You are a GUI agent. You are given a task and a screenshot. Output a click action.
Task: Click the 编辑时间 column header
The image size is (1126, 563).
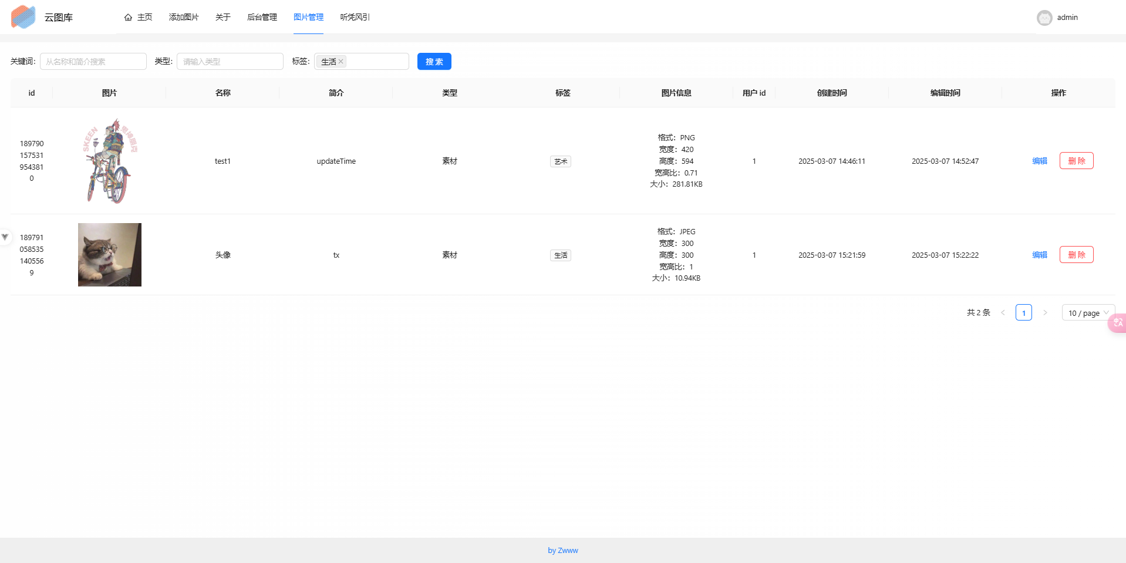945,93
